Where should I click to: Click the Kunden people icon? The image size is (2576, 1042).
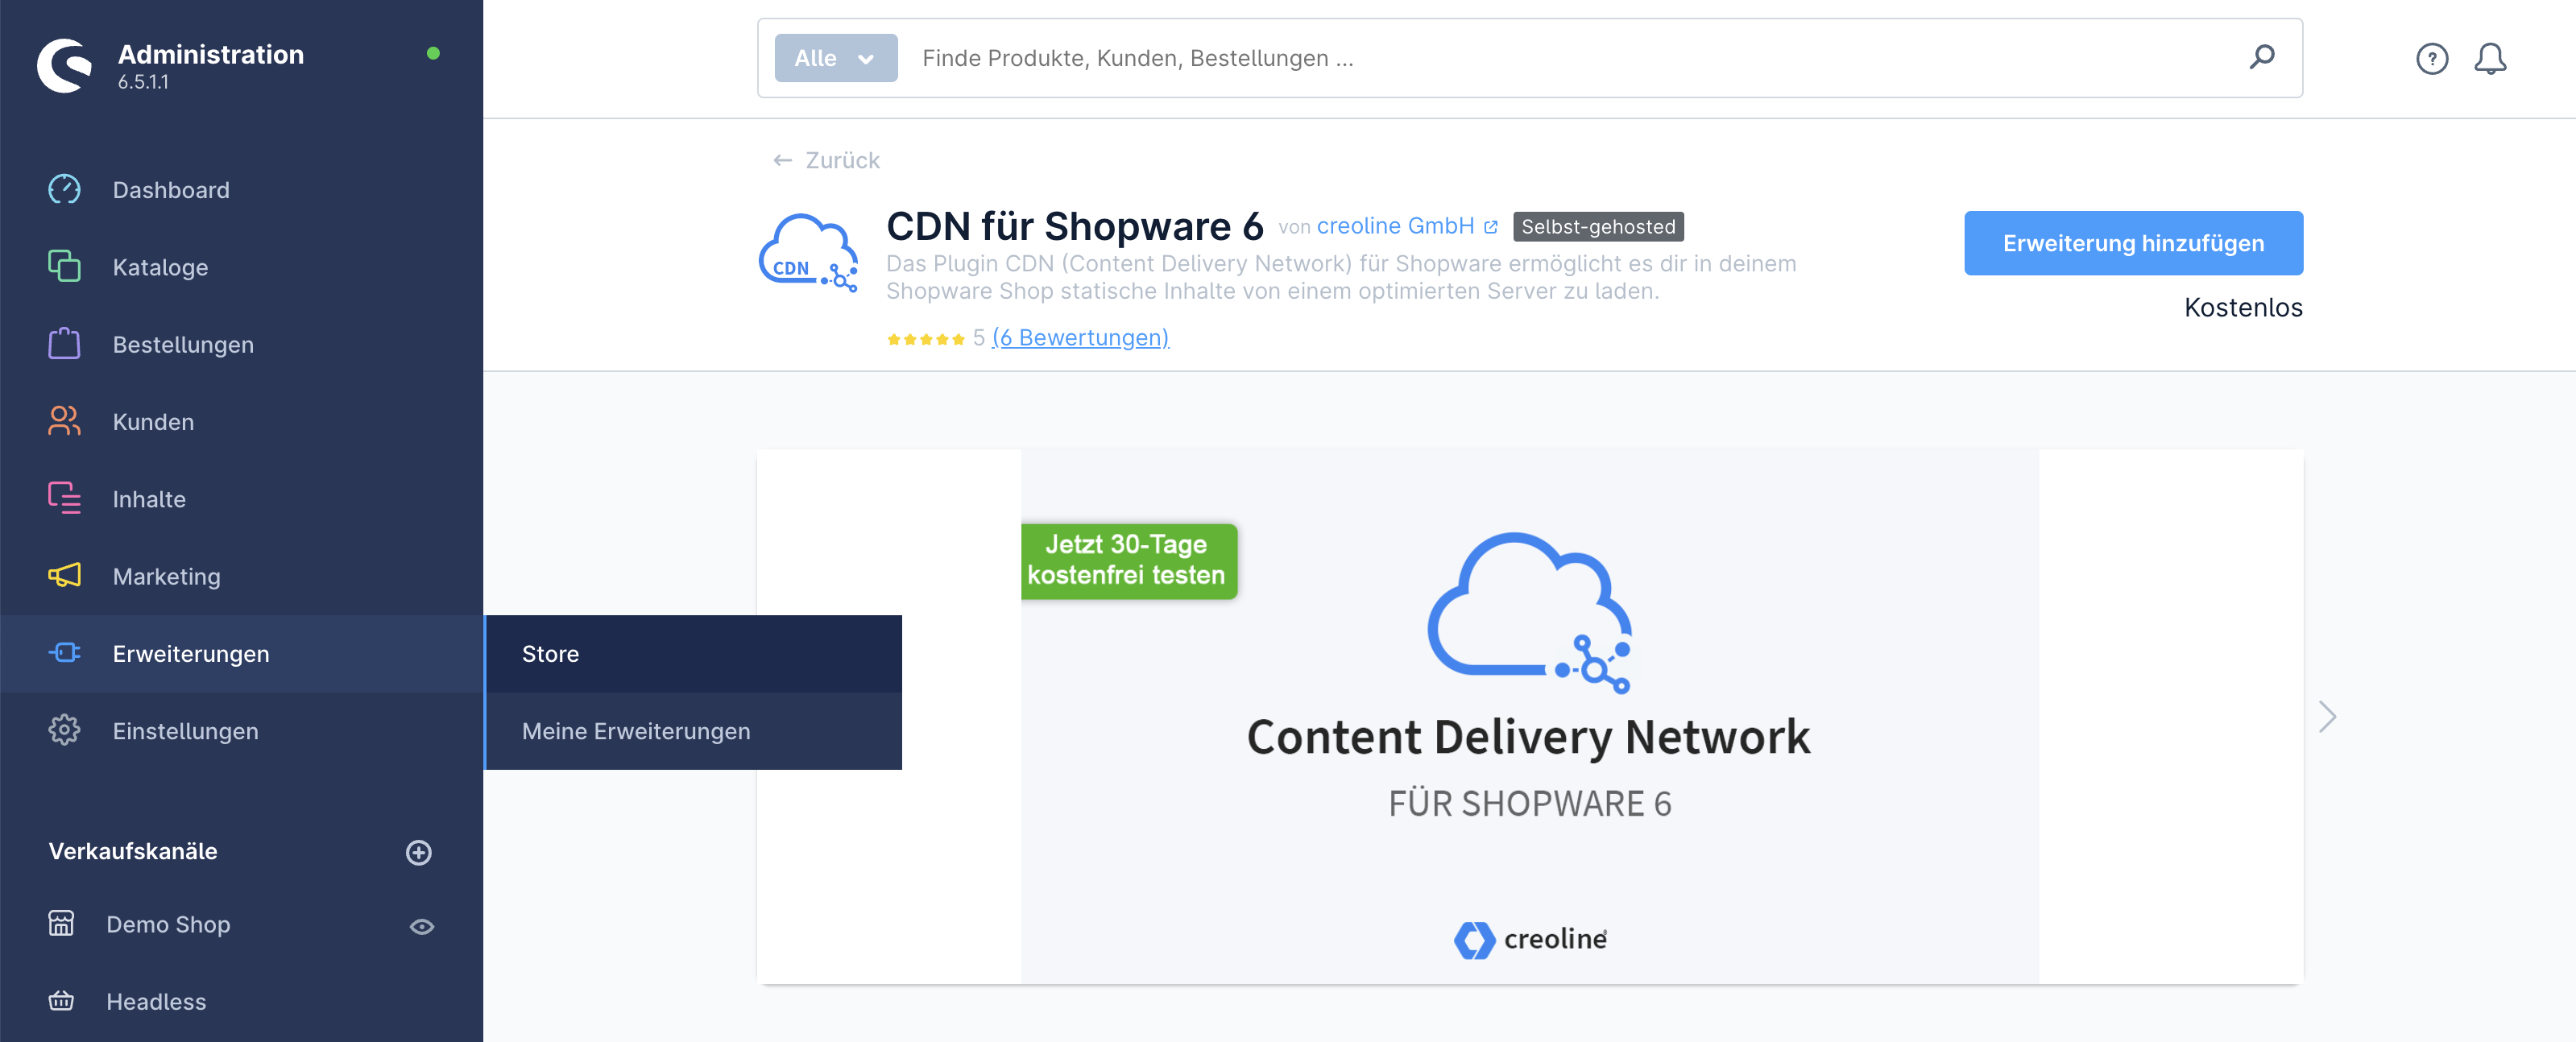pyautogui.click(x=64, y=421)
